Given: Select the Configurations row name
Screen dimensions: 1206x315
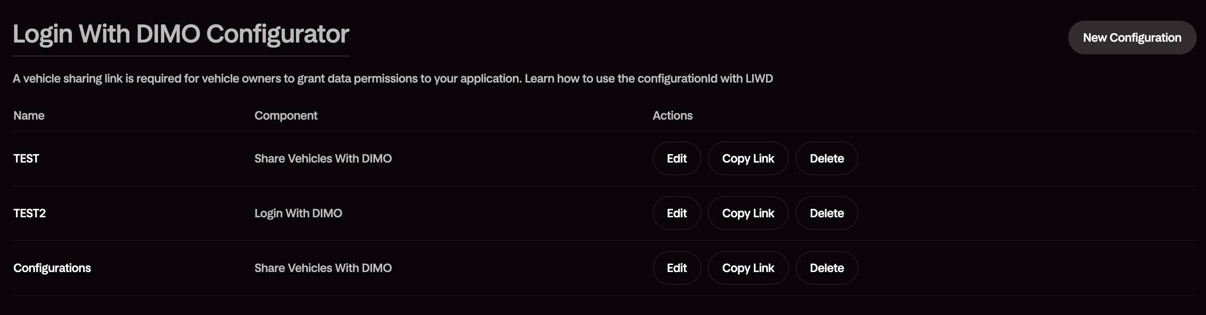Looking at the screenshot, I should pos(52,268).
